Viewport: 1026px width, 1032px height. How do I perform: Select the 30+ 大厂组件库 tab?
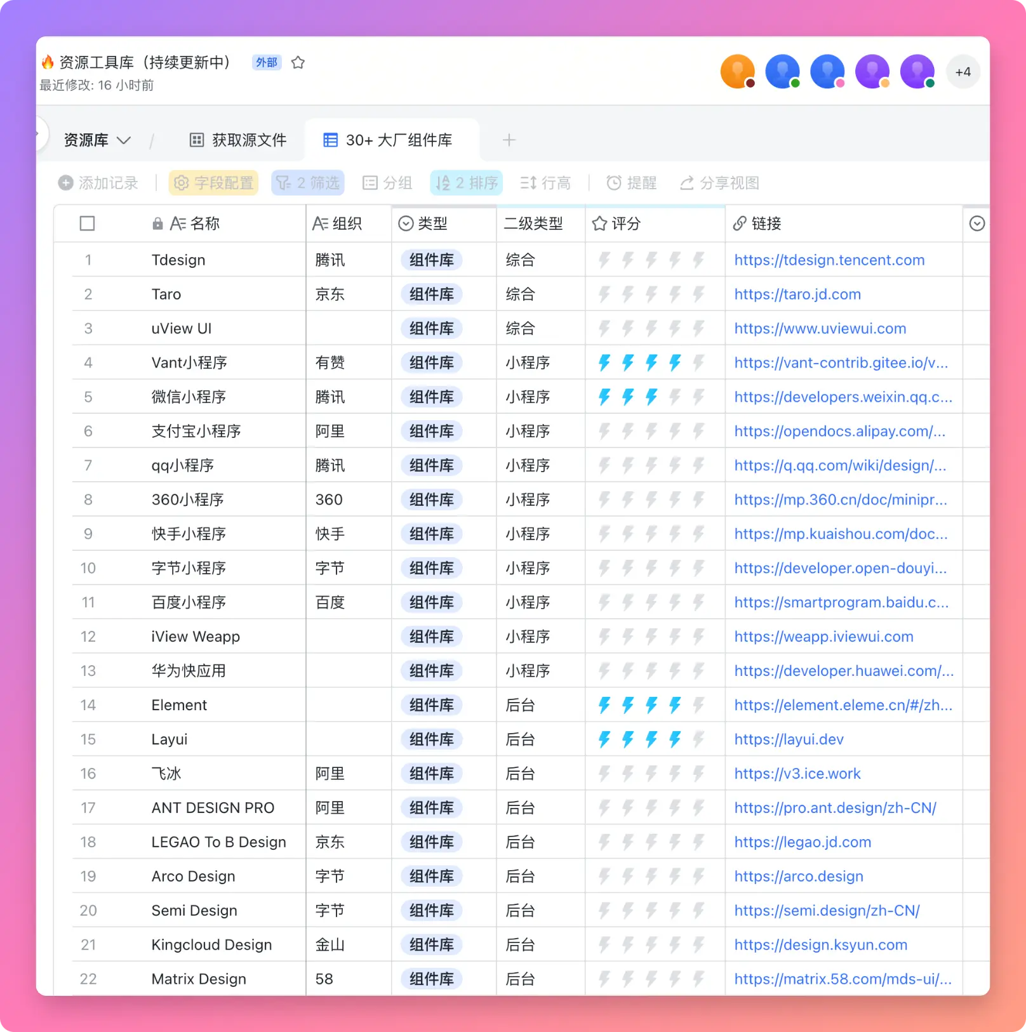tap(389, 140)
